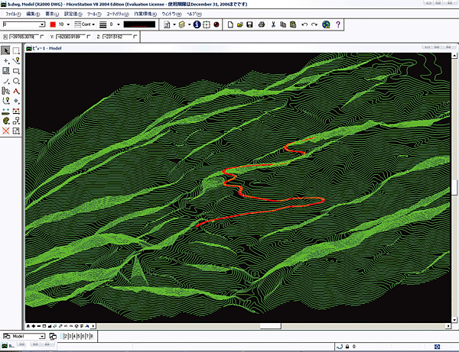
Task: Open the line weight dropdown showing 0
Action: tap(119, 24)
